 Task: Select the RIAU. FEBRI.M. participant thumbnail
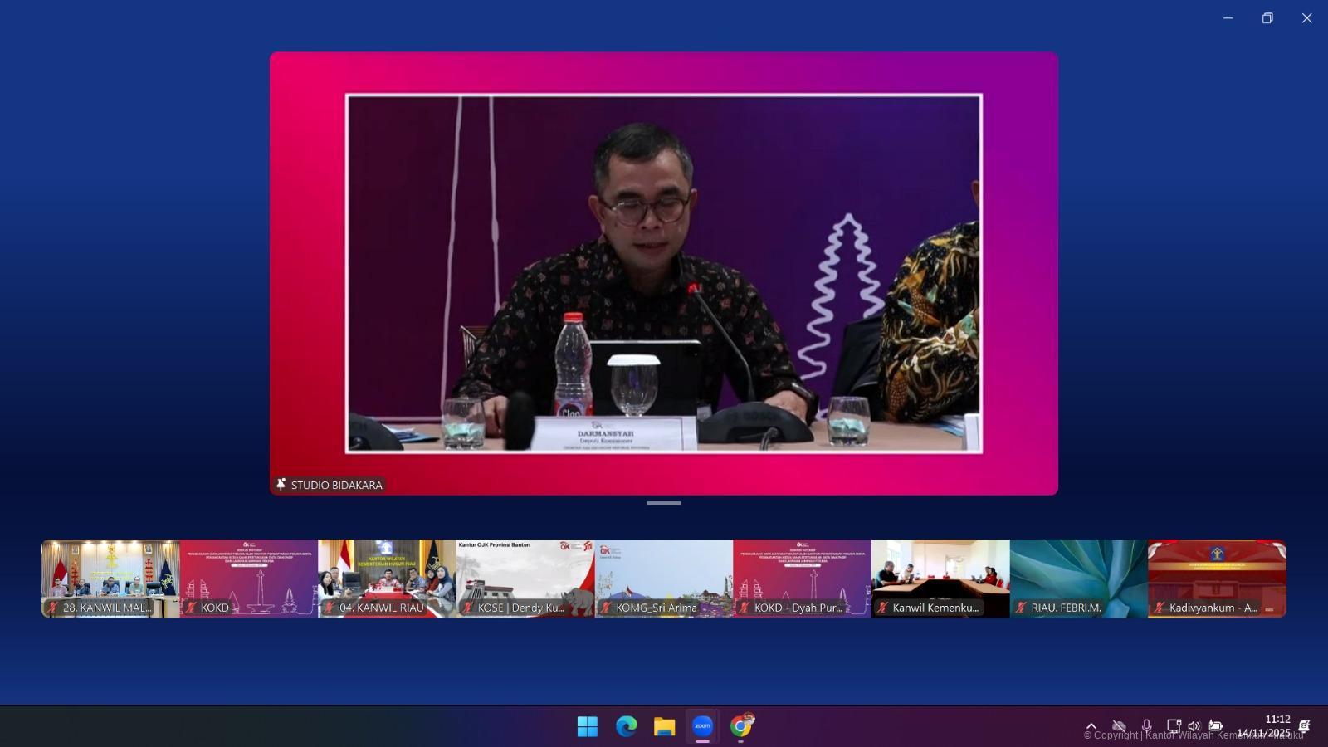[x=1078, y=579]
